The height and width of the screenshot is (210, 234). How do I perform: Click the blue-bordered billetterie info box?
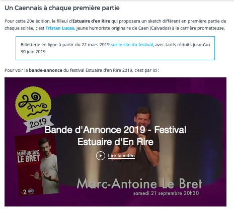(x=115, y=48)
